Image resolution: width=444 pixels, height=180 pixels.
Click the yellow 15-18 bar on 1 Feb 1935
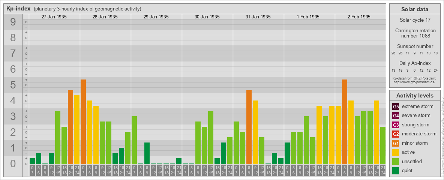tap(319, 135)
